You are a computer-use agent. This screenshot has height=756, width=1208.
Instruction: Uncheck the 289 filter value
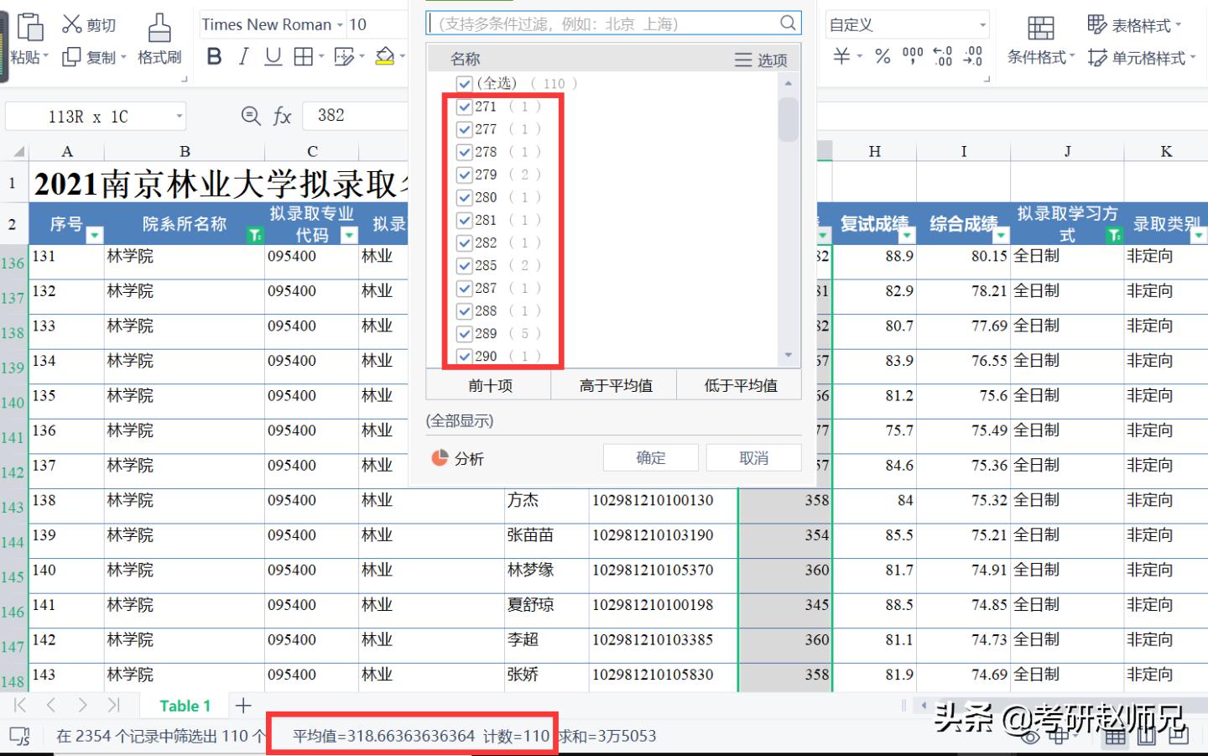click(x=465, y=333)
